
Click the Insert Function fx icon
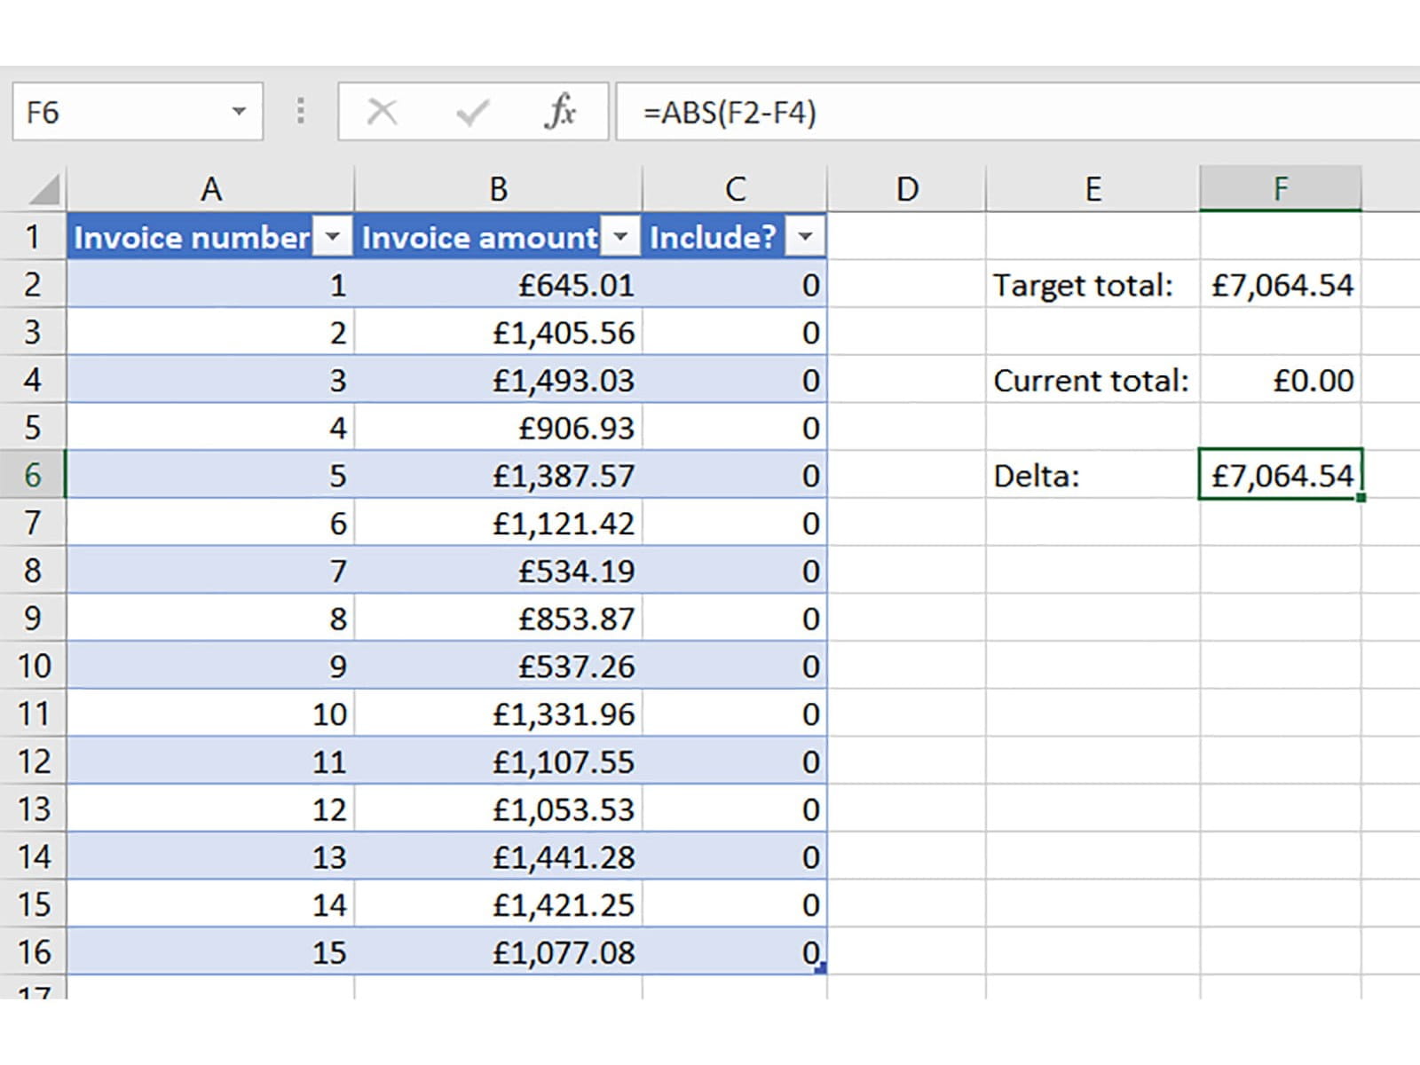pos(560,112)
